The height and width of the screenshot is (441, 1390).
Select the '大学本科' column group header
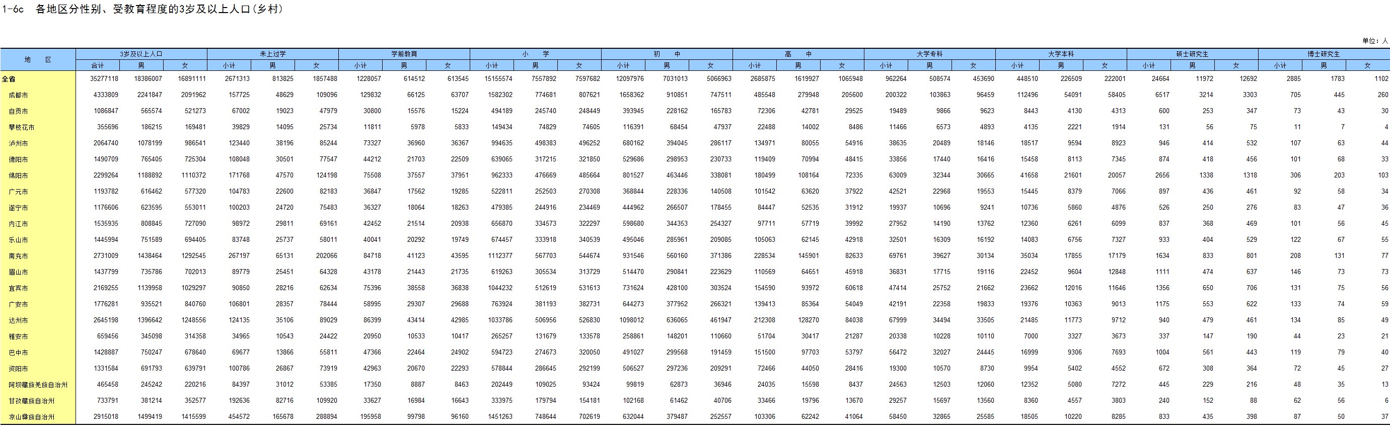click(x=1061, y=54)
